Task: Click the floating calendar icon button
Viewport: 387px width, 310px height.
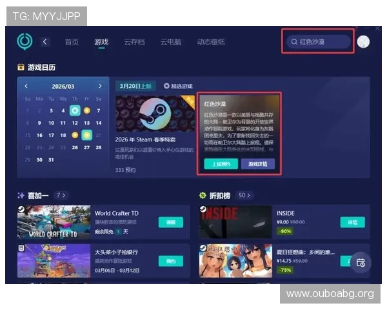Action: pyautogui.click(x=361, y=262)
